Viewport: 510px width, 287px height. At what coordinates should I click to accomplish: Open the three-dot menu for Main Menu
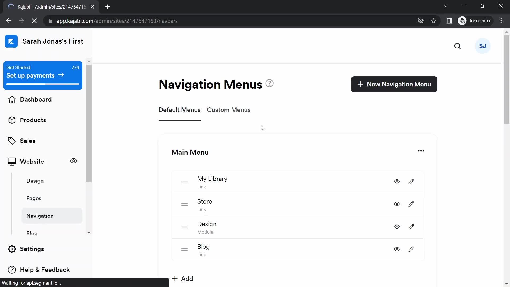(421, 151)
